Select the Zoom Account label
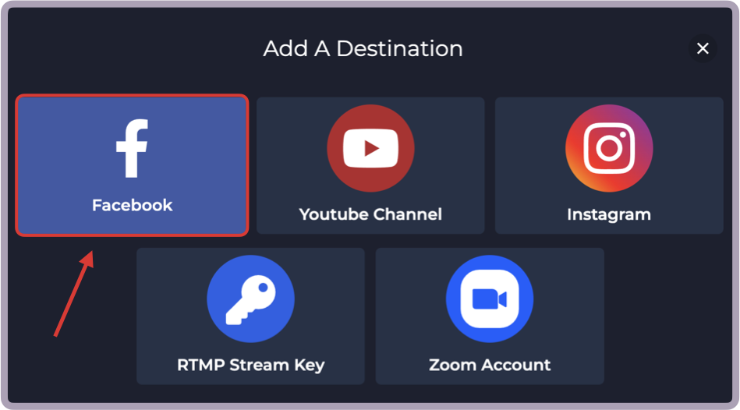 tap(490, 365)
